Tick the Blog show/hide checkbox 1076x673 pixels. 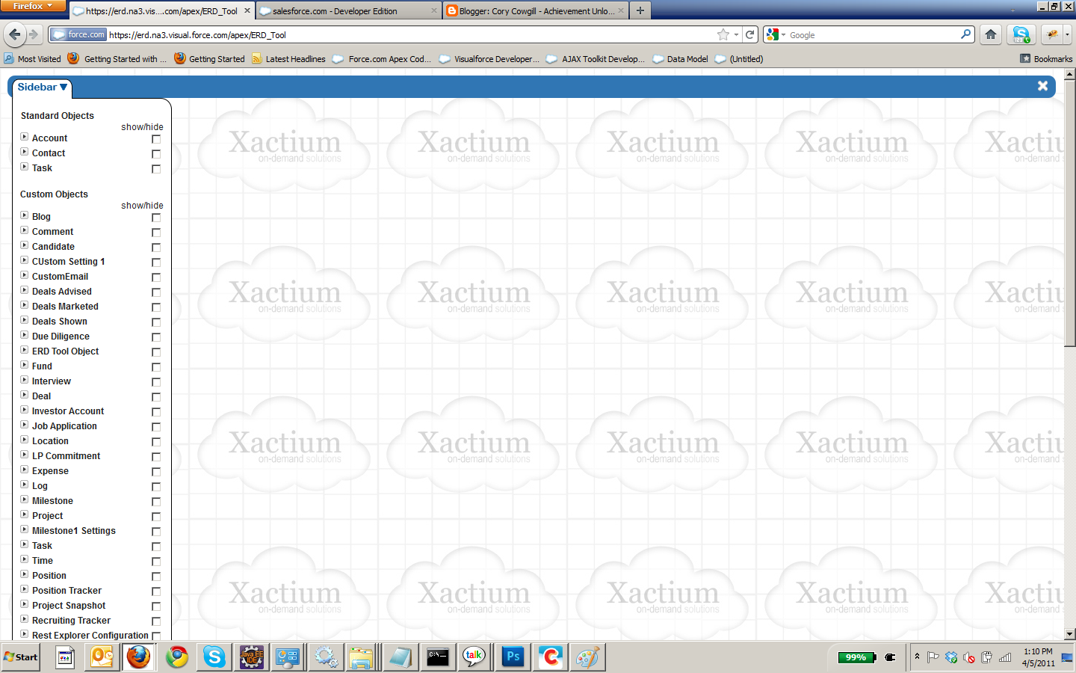click(x=156, y=218)
